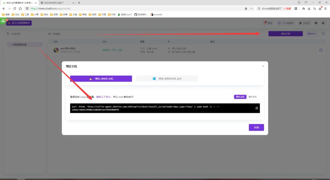Switch to the 海外主机 option
Screen dimensions: 330x180
point(253,97)
